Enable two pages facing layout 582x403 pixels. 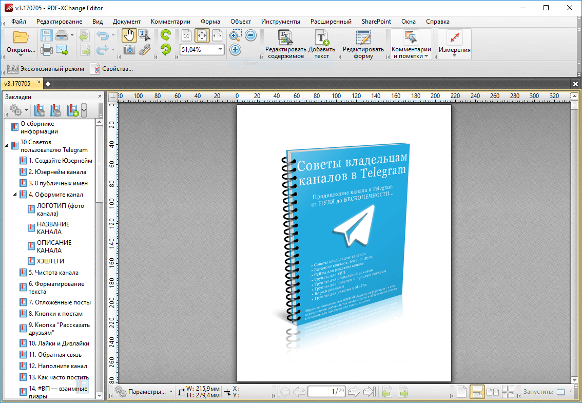tap(493, 392)
